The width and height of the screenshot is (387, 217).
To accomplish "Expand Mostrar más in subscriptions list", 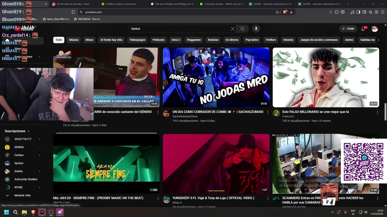I will point(22,195).
